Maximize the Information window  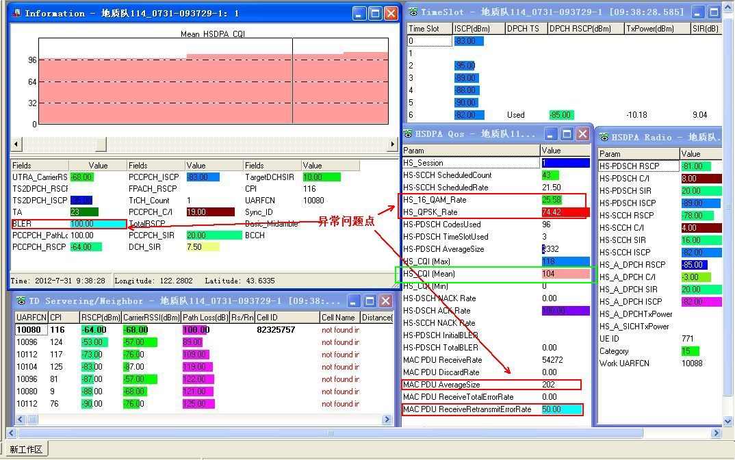(376, 13)
